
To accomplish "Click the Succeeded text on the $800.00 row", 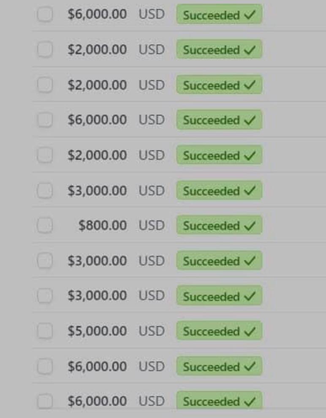I will pyautogui.click(x=211, y=226).
